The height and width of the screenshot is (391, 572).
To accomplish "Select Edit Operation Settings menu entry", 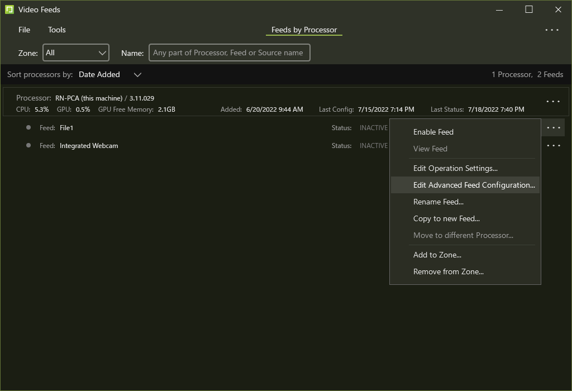I will [x=455, y=169].
